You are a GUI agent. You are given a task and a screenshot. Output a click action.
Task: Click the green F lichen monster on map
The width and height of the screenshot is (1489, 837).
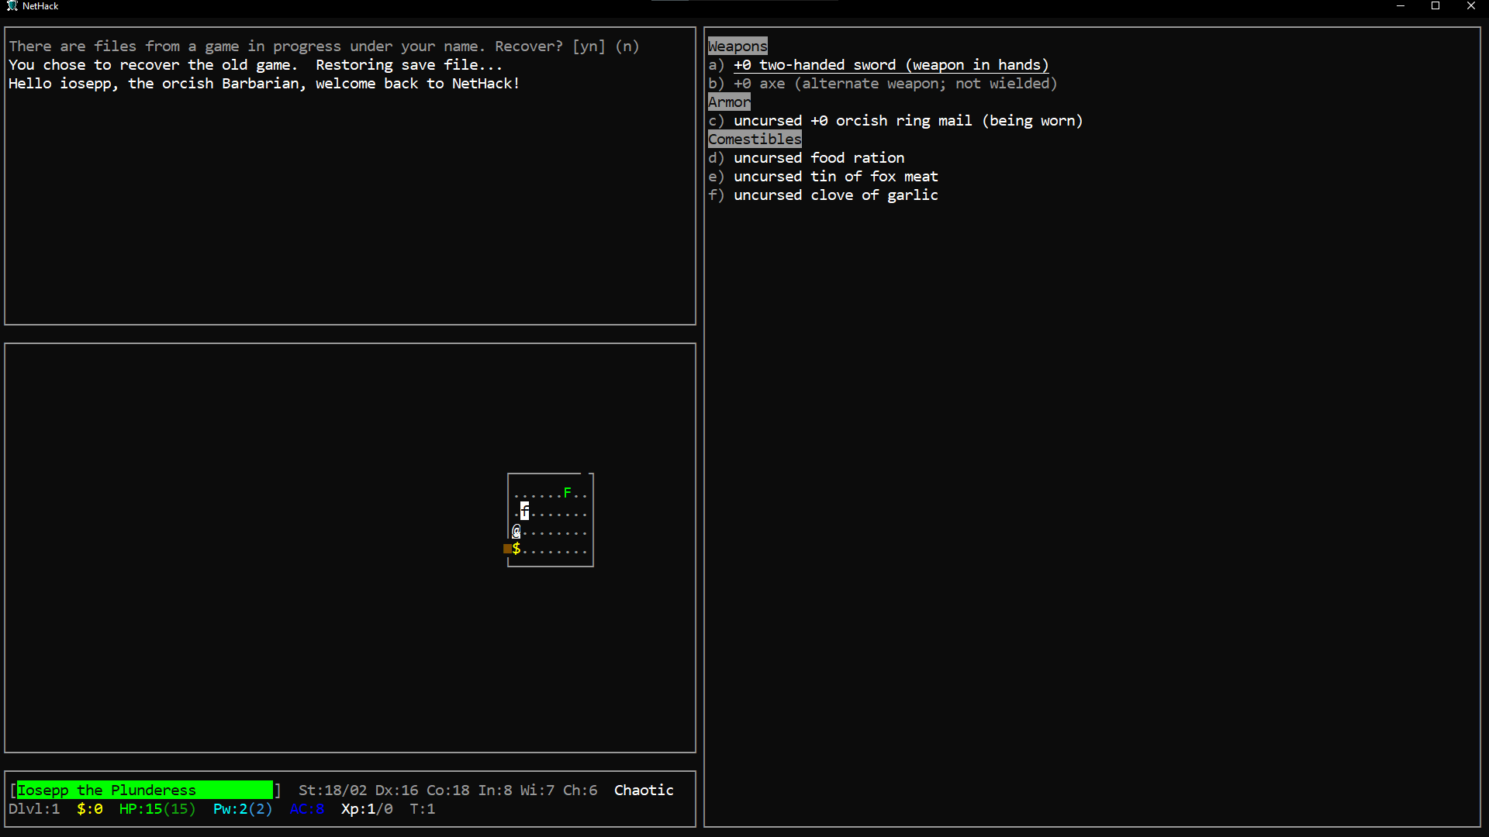pyautogui.click(x=568, y=493)
